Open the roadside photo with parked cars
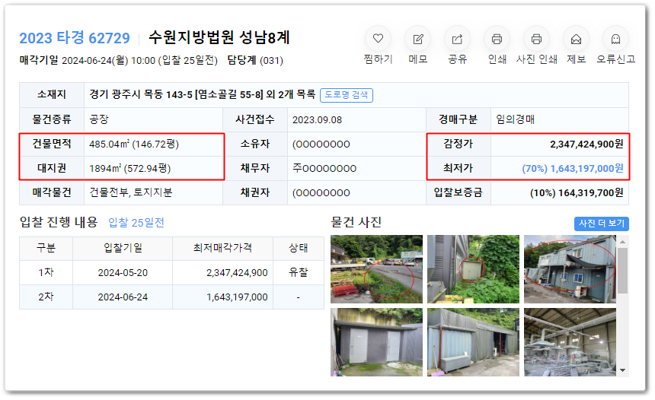Viewport: 655px width, 400px height. 376,269
